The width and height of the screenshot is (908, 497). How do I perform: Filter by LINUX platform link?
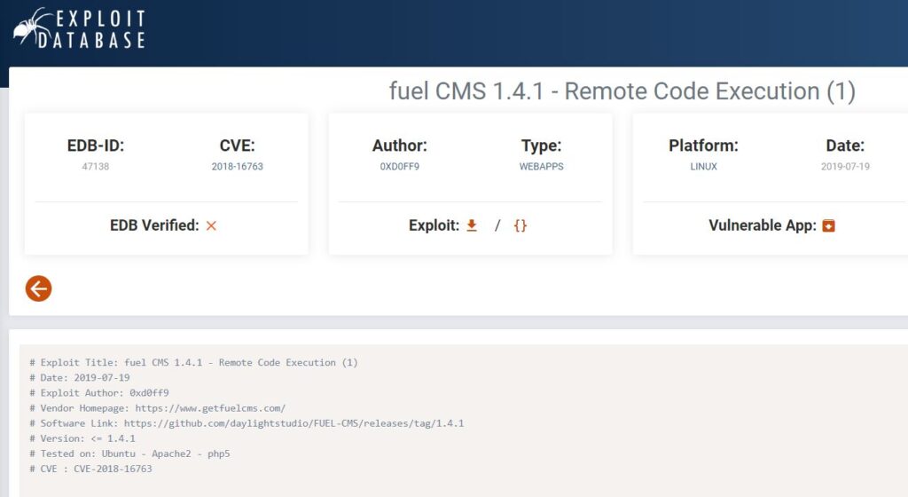(x=703, y=166)
